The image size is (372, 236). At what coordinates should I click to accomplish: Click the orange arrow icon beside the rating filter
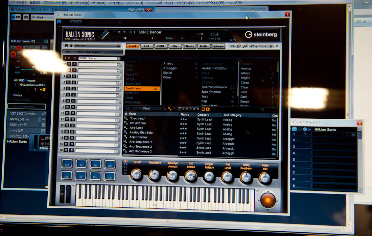[x=208, y=109]
